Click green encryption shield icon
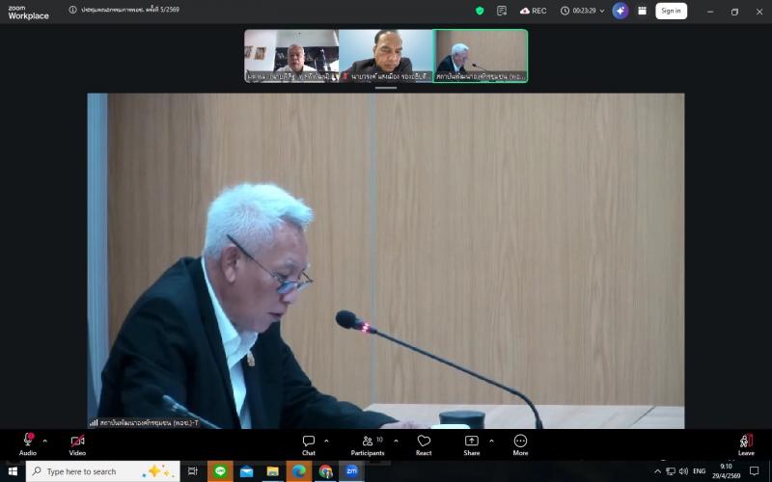This screenshot has height=482, width=772. click(x=480, y=11)
